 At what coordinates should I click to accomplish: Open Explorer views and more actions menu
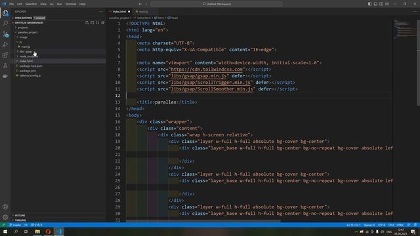[100, 12]
